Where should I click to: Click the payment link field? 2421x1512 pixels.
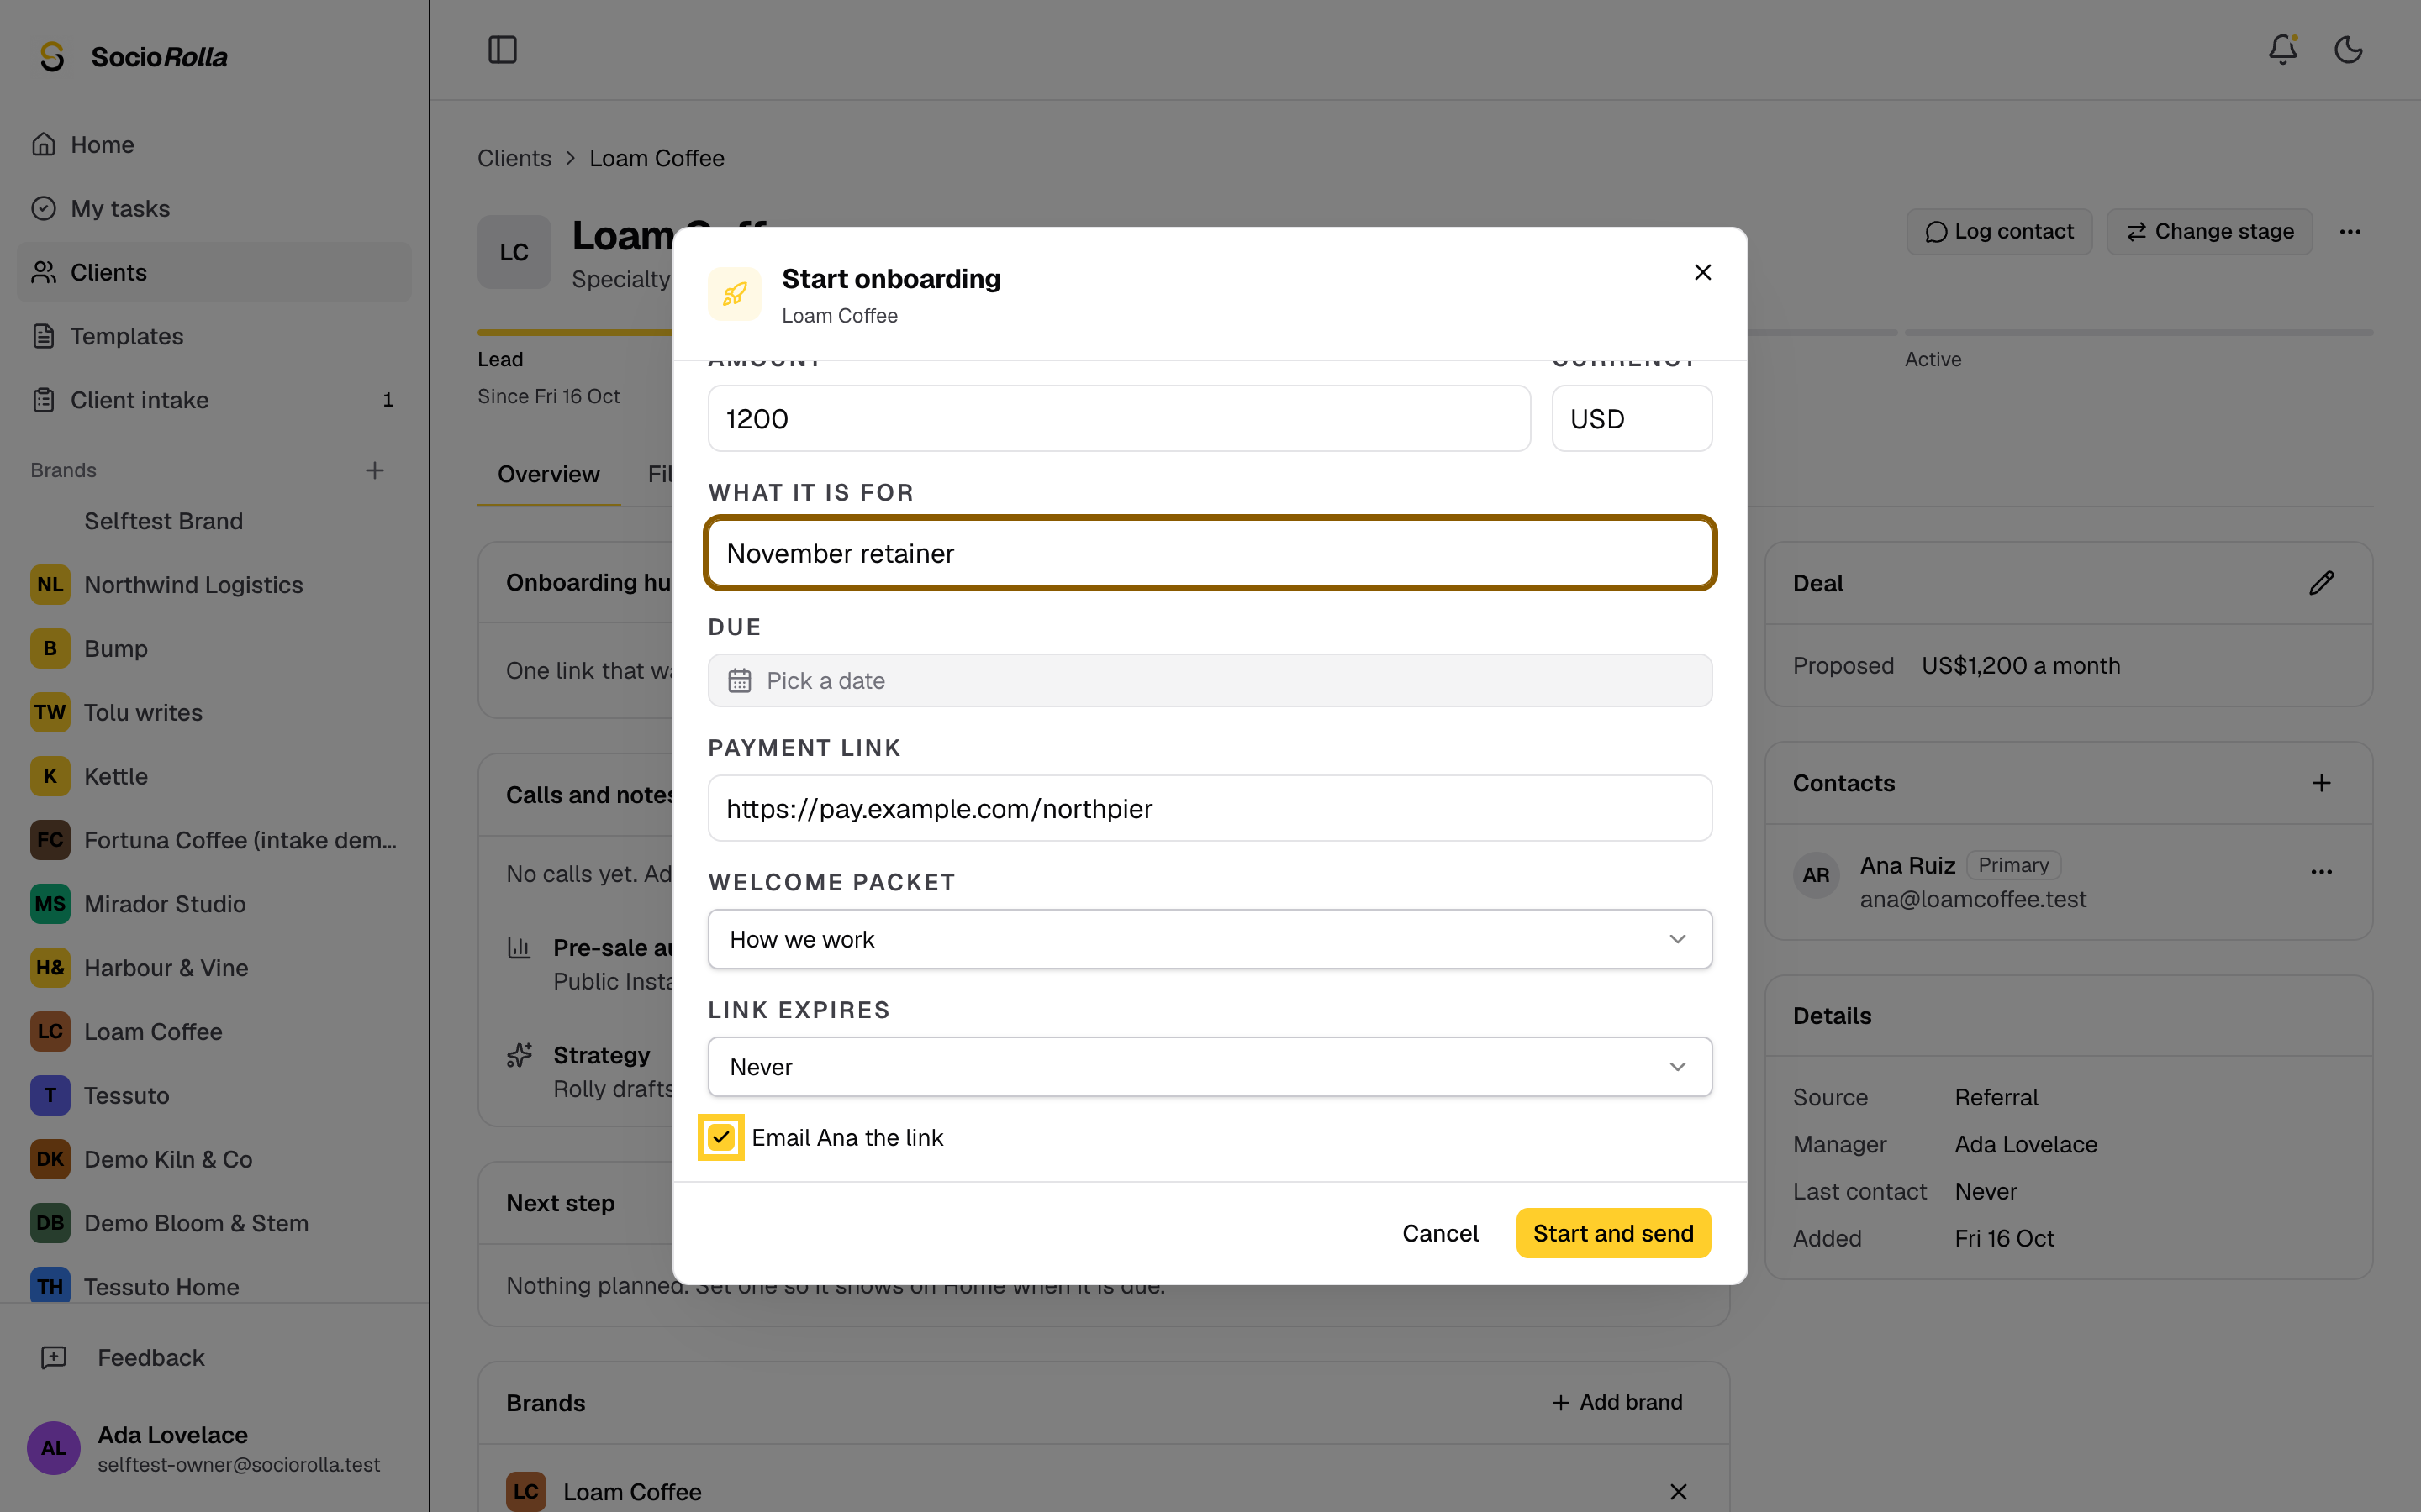click(1210, 808)
